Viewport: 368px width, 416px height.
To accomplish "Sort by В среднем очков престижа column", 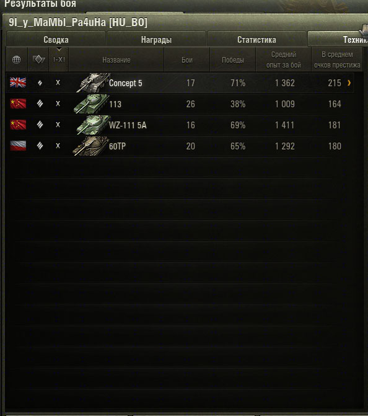I will 337,60.
